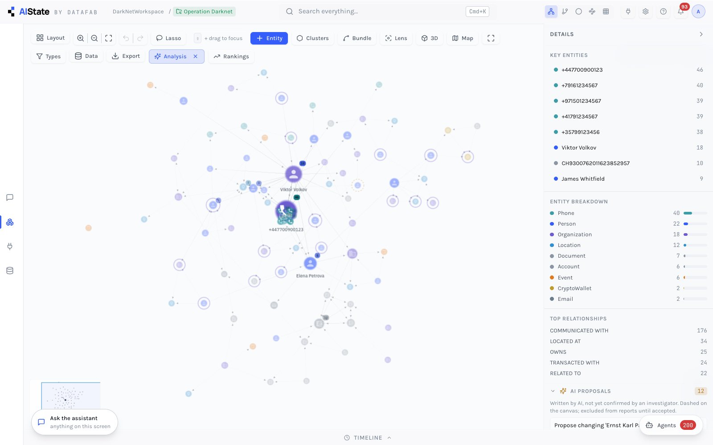Collapse the AI Proposals section chevron

point(553,391)
